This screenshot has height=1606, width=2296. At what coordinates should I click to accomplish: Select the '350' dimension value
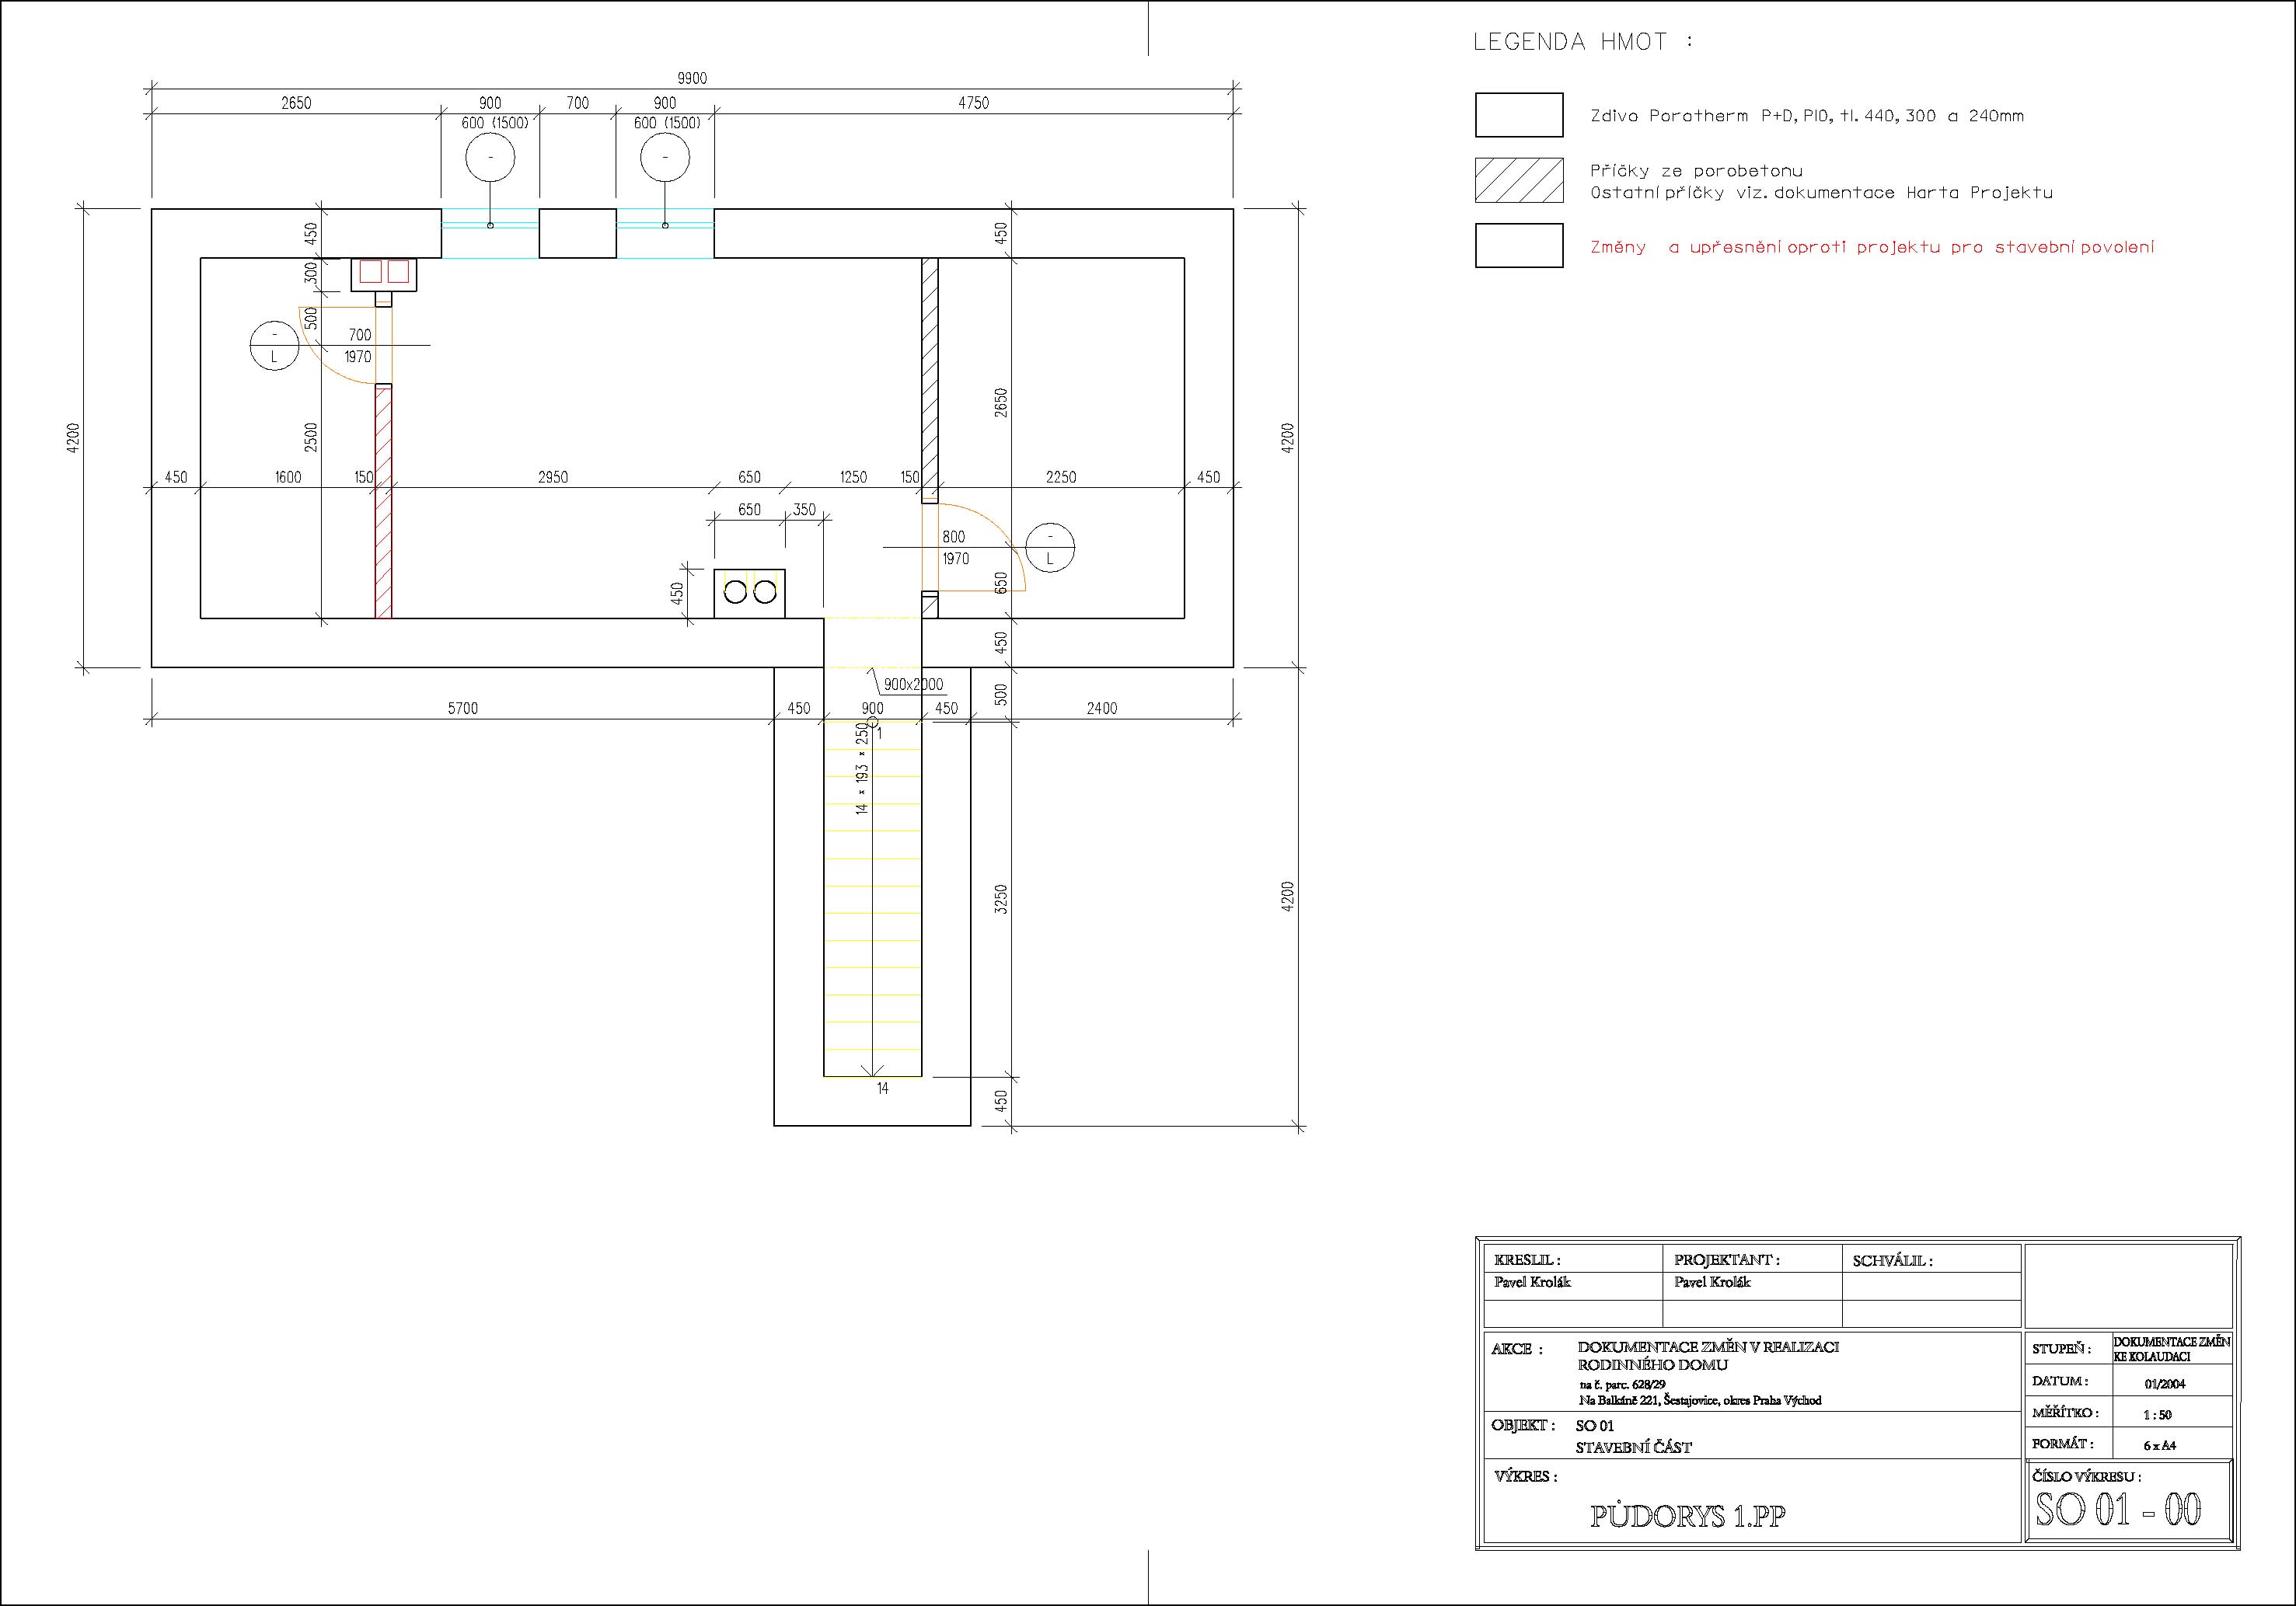[x=804, y=510]
